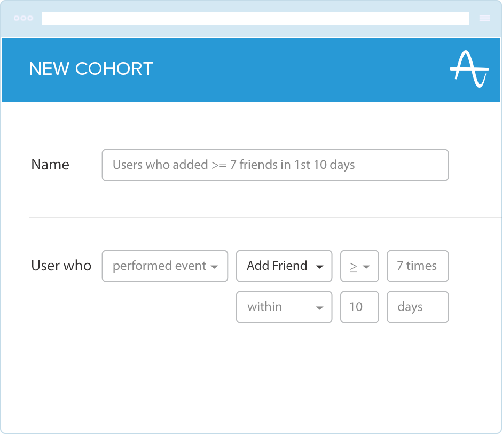Click the Add Friend caret arrow
Viewport: 502px width, 434px height.
click(320, 267)
